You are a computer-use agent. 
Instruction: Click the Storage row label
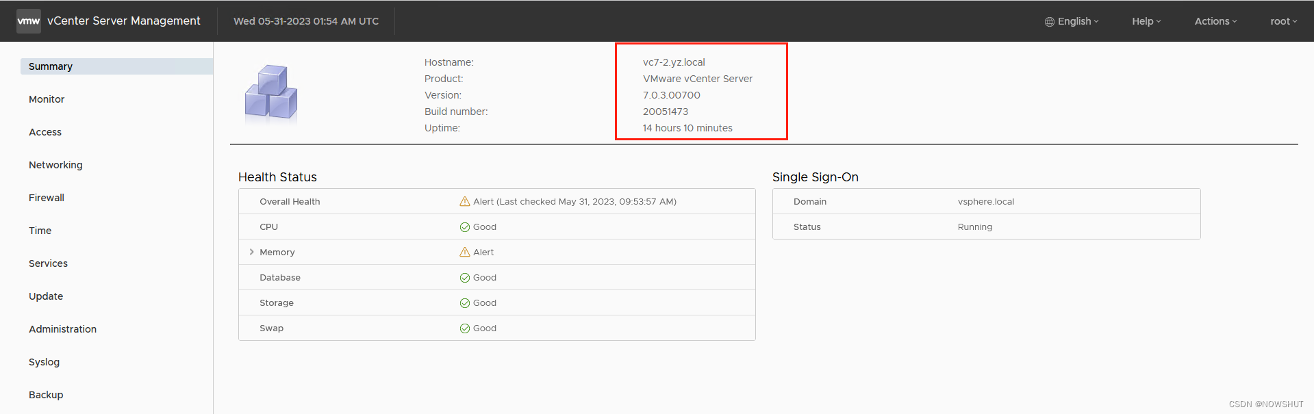click(x=277, y=302)
